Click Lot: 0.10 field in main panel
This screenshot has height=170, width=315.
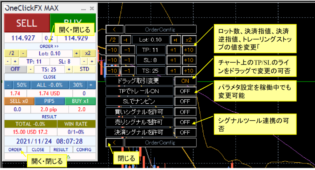50,54
